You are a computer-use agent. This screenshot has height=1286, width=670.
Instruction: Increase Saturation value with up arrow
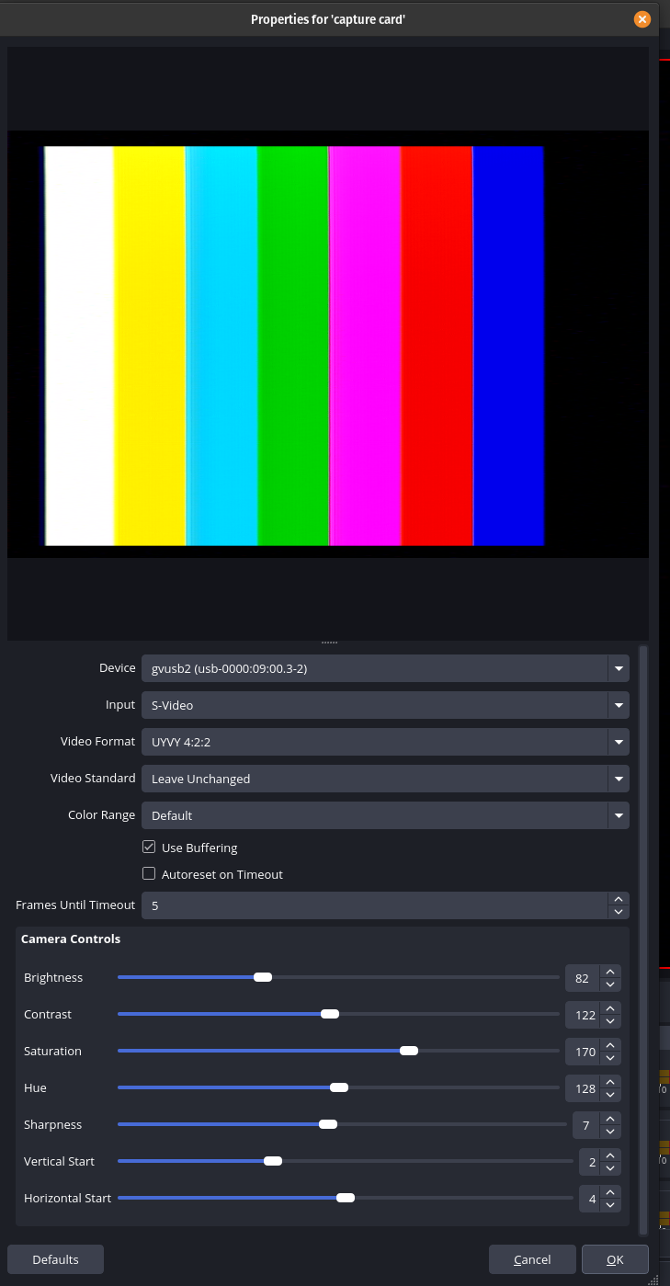(610, 1045)
